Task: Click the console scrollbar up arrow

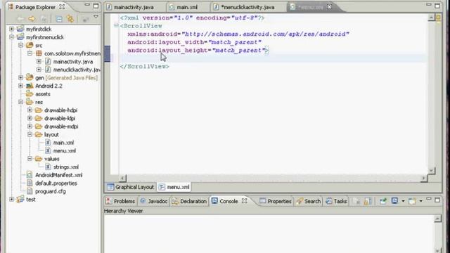Action: (437, 219)
